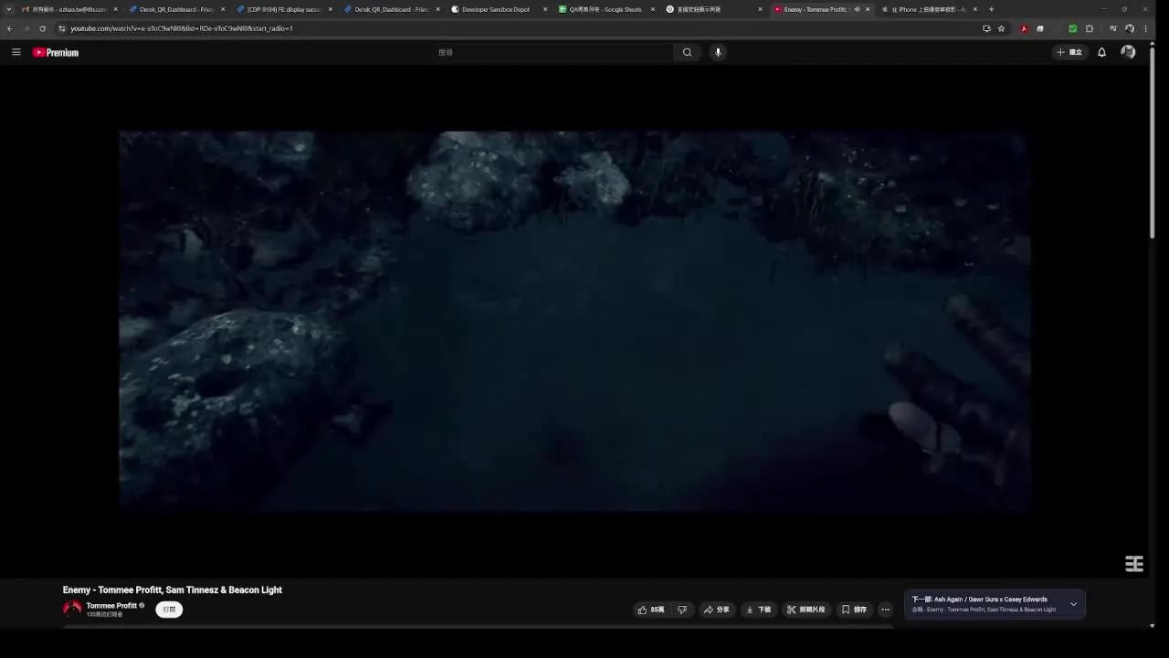
Task: Open the YouTube hamburger guide menu
Action: coord(16,52)
